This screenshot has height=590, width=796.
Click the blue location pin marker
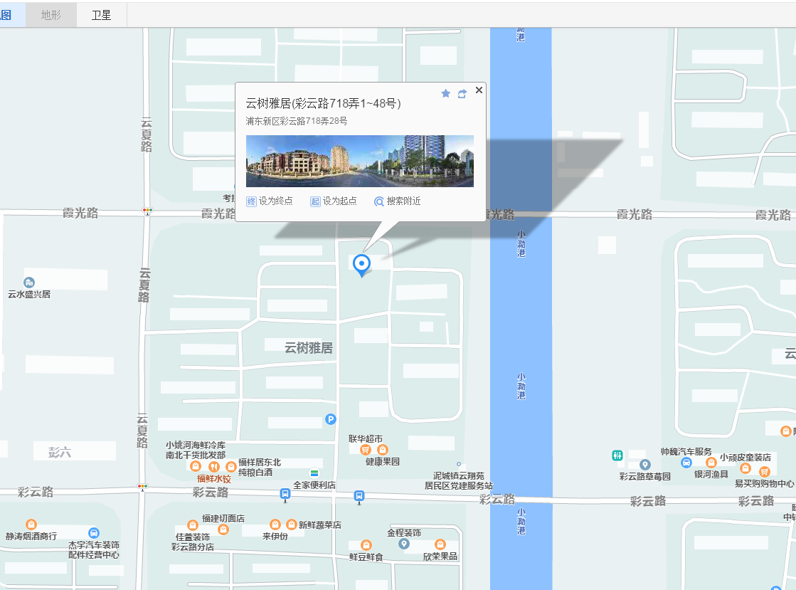[362, 265]
